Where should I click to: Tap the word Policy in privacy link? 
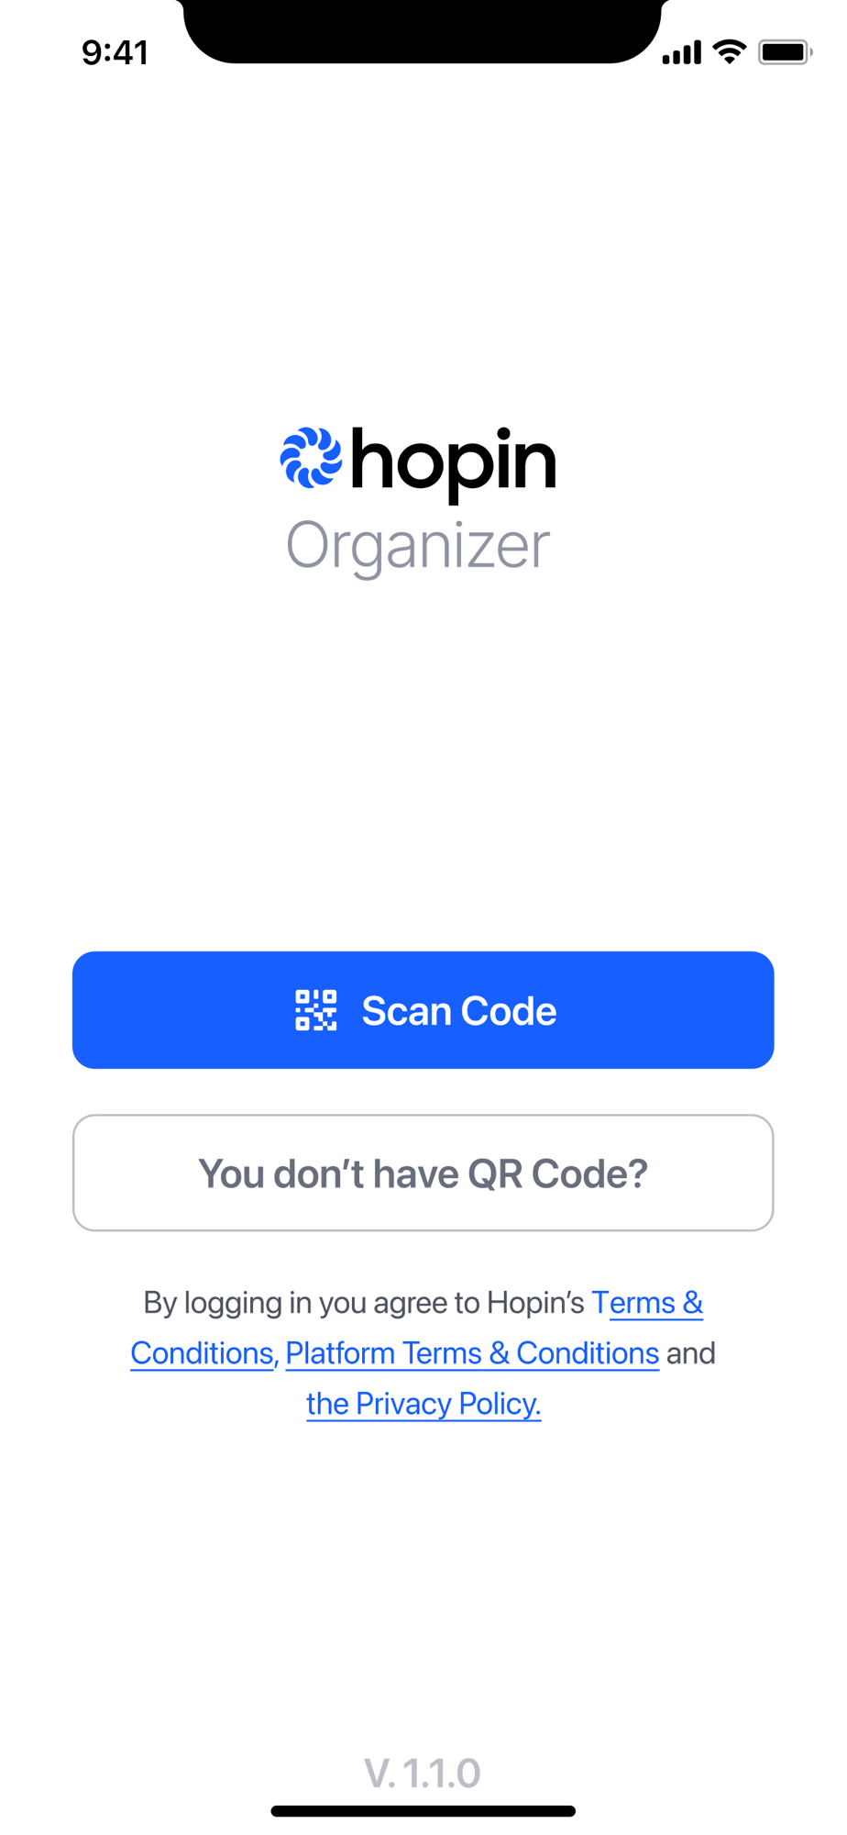500,1403
